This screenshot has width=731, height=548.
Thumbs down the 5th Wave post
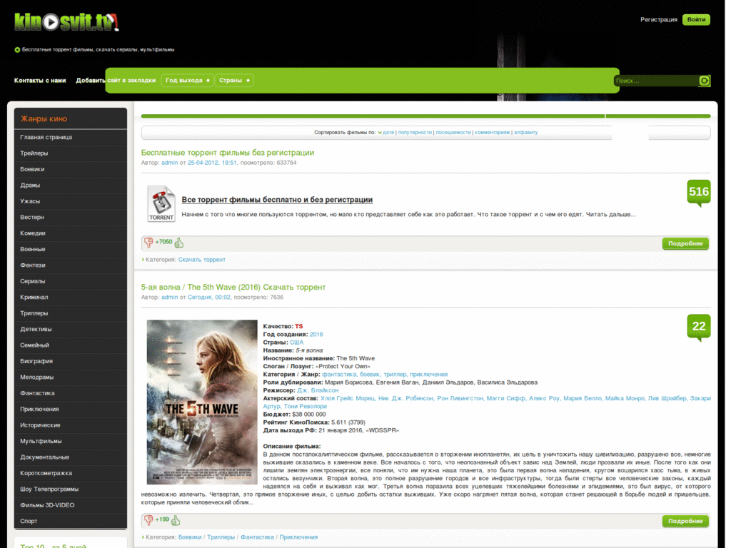tap(148, 519)
